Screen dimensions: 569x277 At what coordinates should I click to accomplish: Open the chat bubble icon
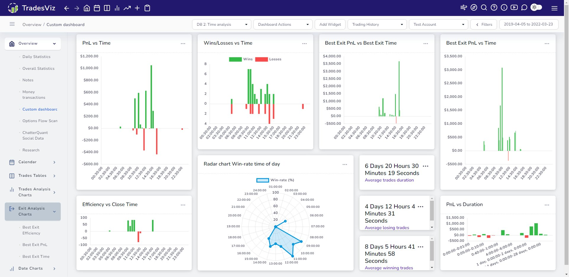click(524, 7)
